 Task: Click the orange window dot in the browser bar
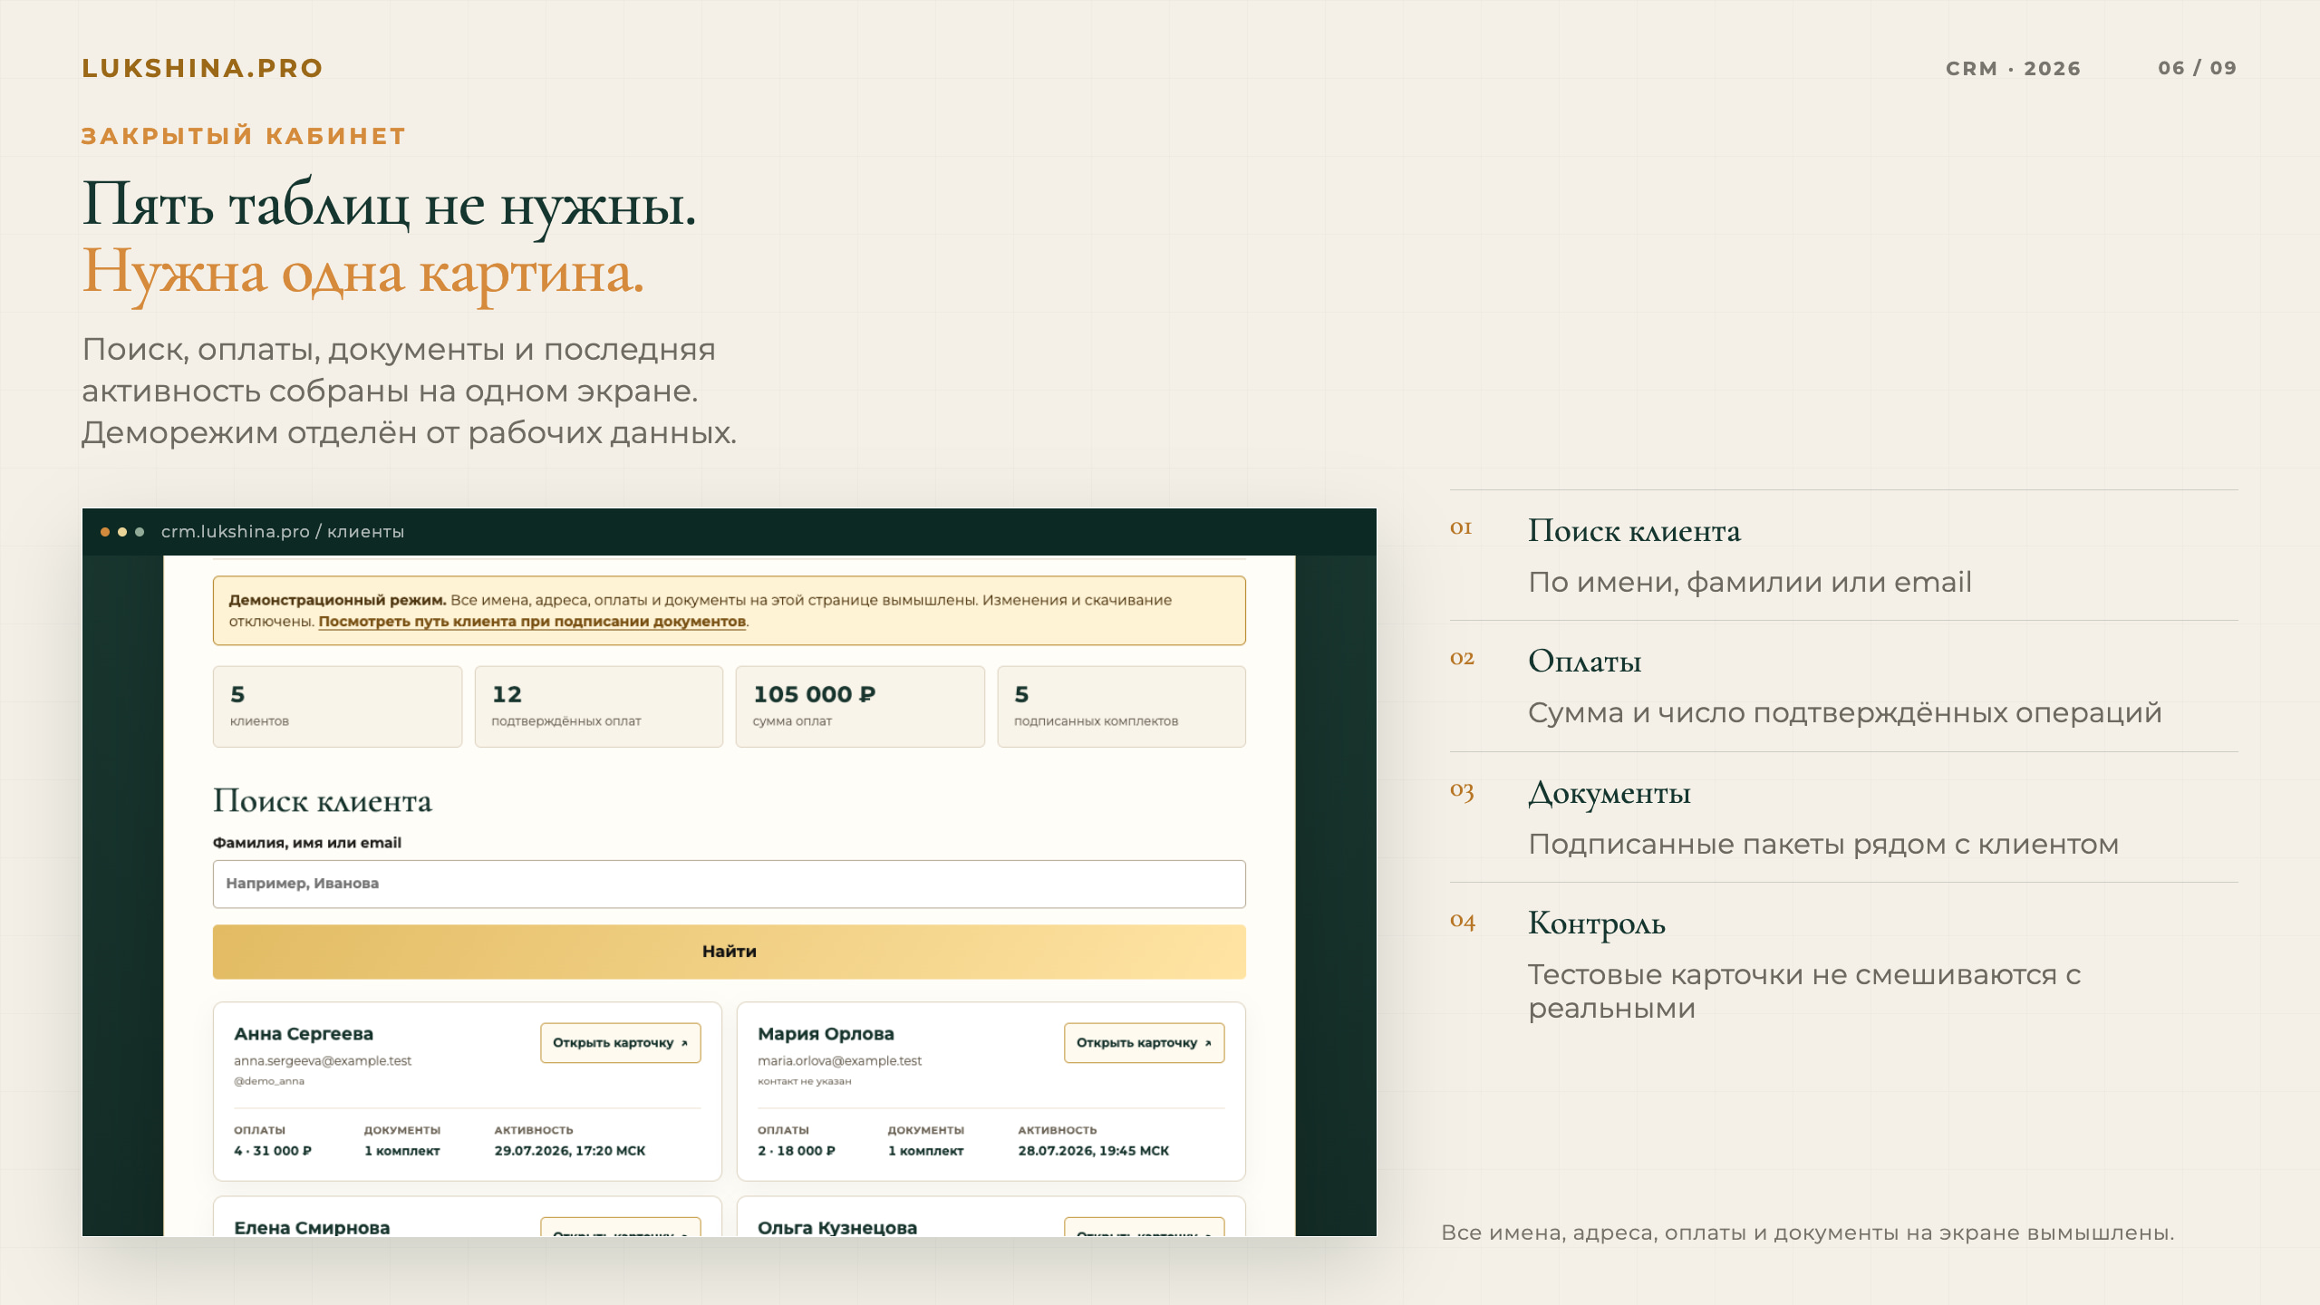[105, 532]
